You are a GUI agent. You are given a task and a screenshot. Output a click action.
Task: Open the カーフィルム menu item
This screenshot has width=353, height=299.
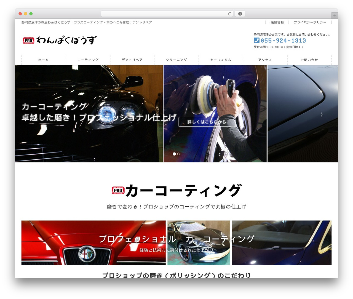point(221,60)
